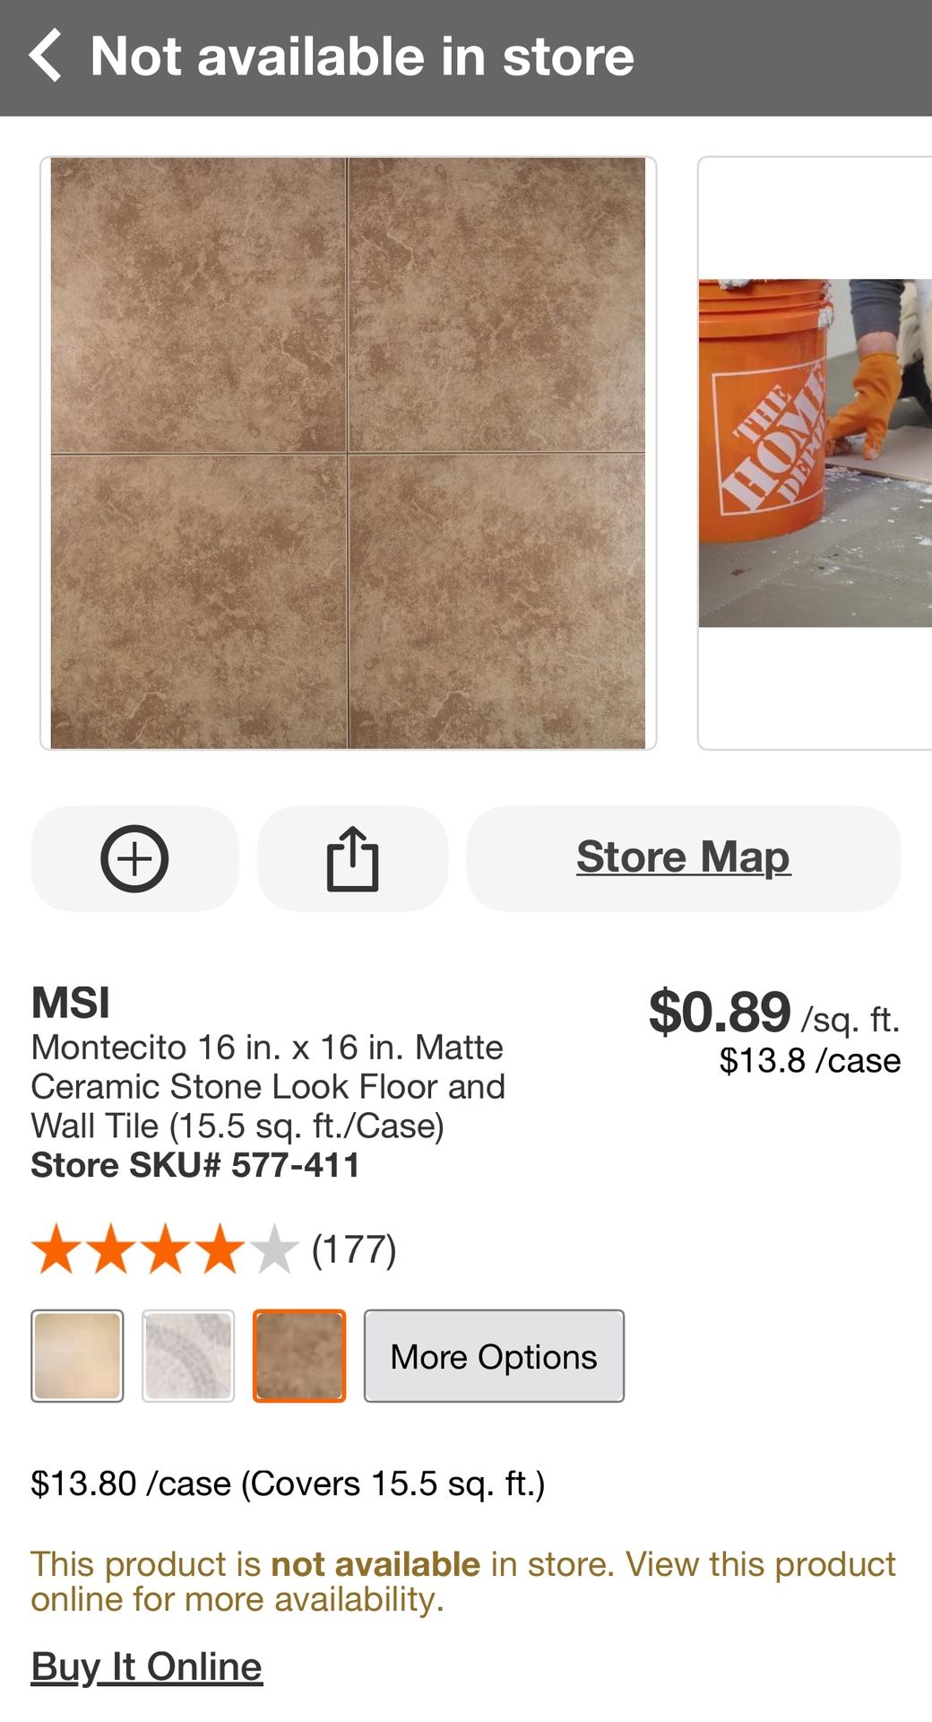The width and height of the screenshot is (932, 1722).
Task: Select the beige tile color swatch
Action: (77, 1356)
